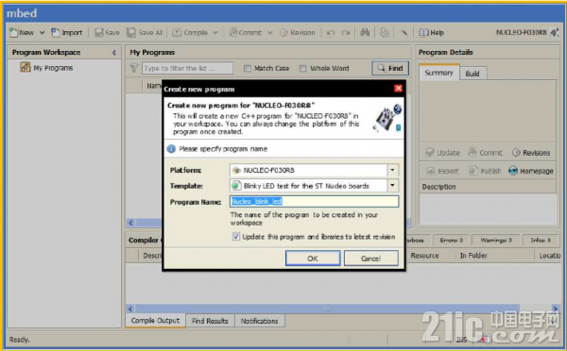567x351 pixels.
Task: Click the filter list text field
Action: [187, 68]
